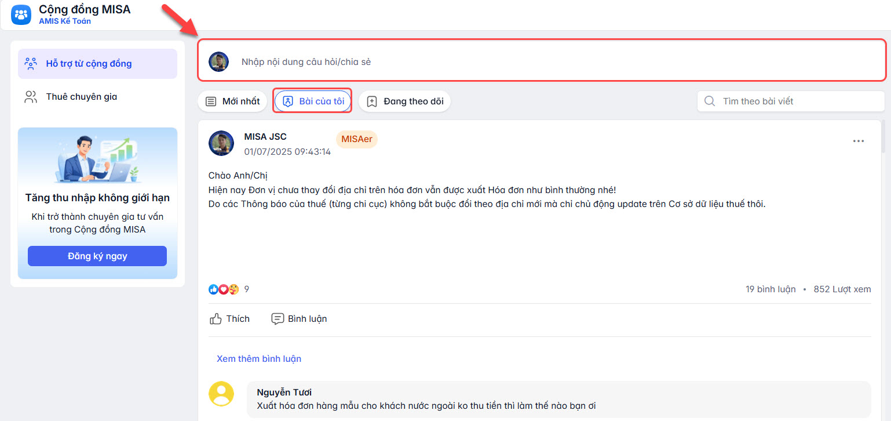Click the thumbs-up Thích icon

(216, 319)
